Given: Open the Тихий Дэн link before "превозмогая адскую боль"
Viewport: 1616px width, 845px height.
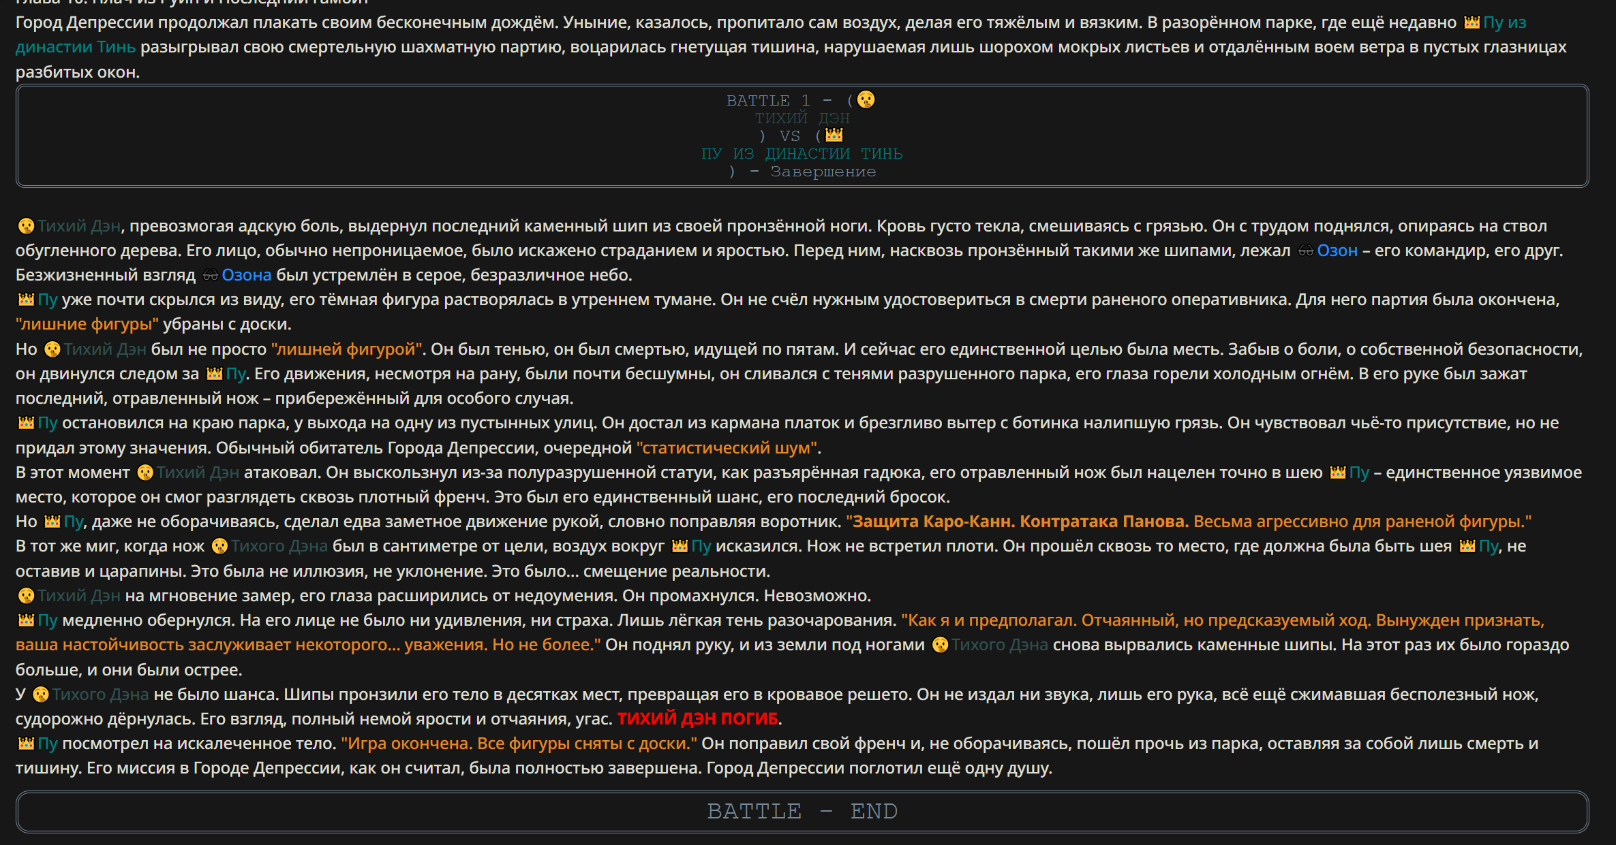Looking at the screenshot, I should 79,226.
